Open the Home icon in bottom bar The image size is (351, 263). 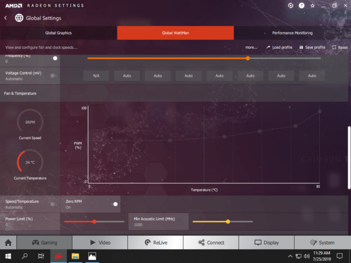[8, 242]
